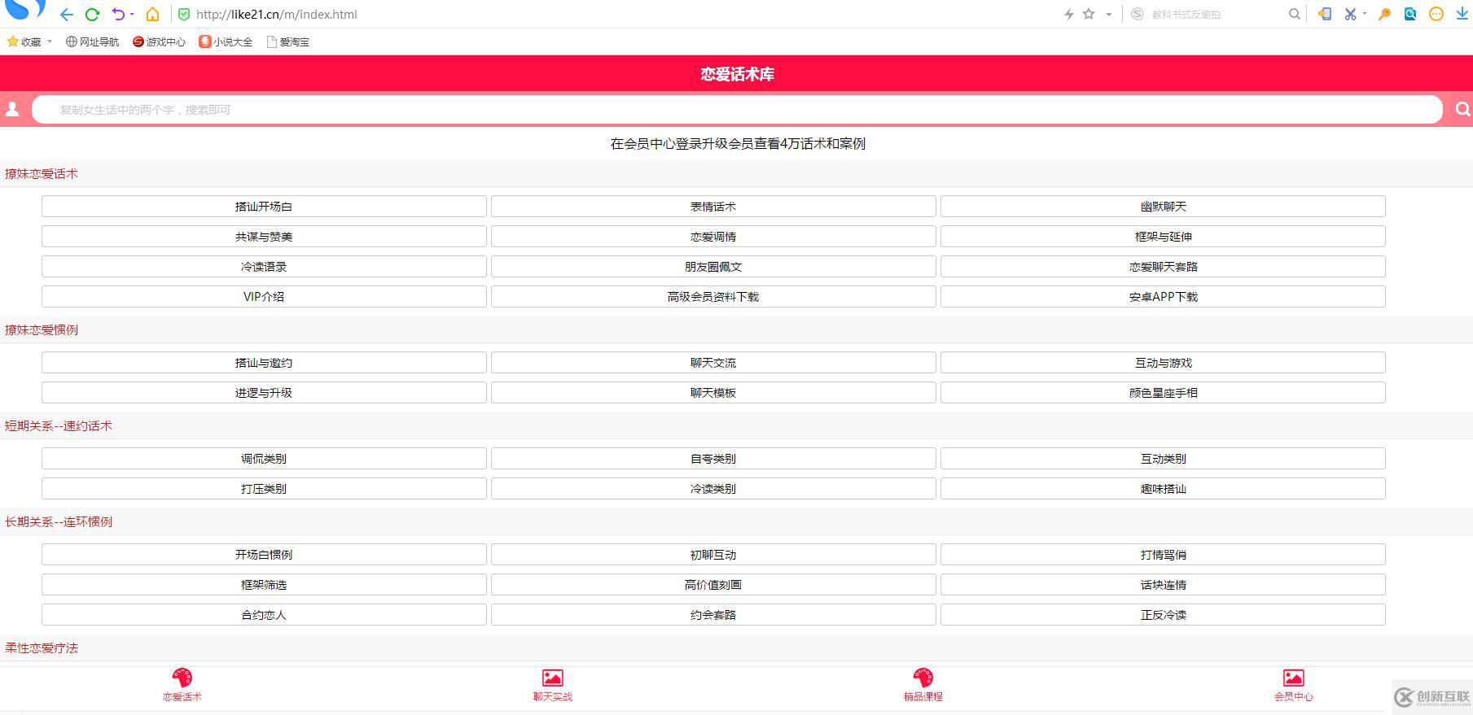Reload the page with the green refresh icon
Viewport: 1473px width, 715px height.
click(x=92, y=15)
